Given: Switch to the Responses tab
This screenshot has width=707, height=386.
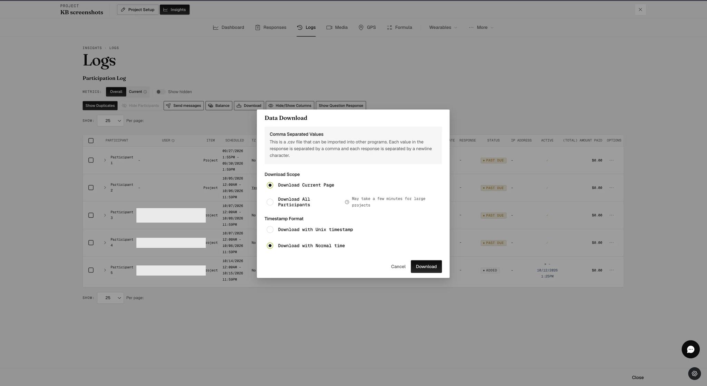Looking at the screenshot, I should 271,28.
